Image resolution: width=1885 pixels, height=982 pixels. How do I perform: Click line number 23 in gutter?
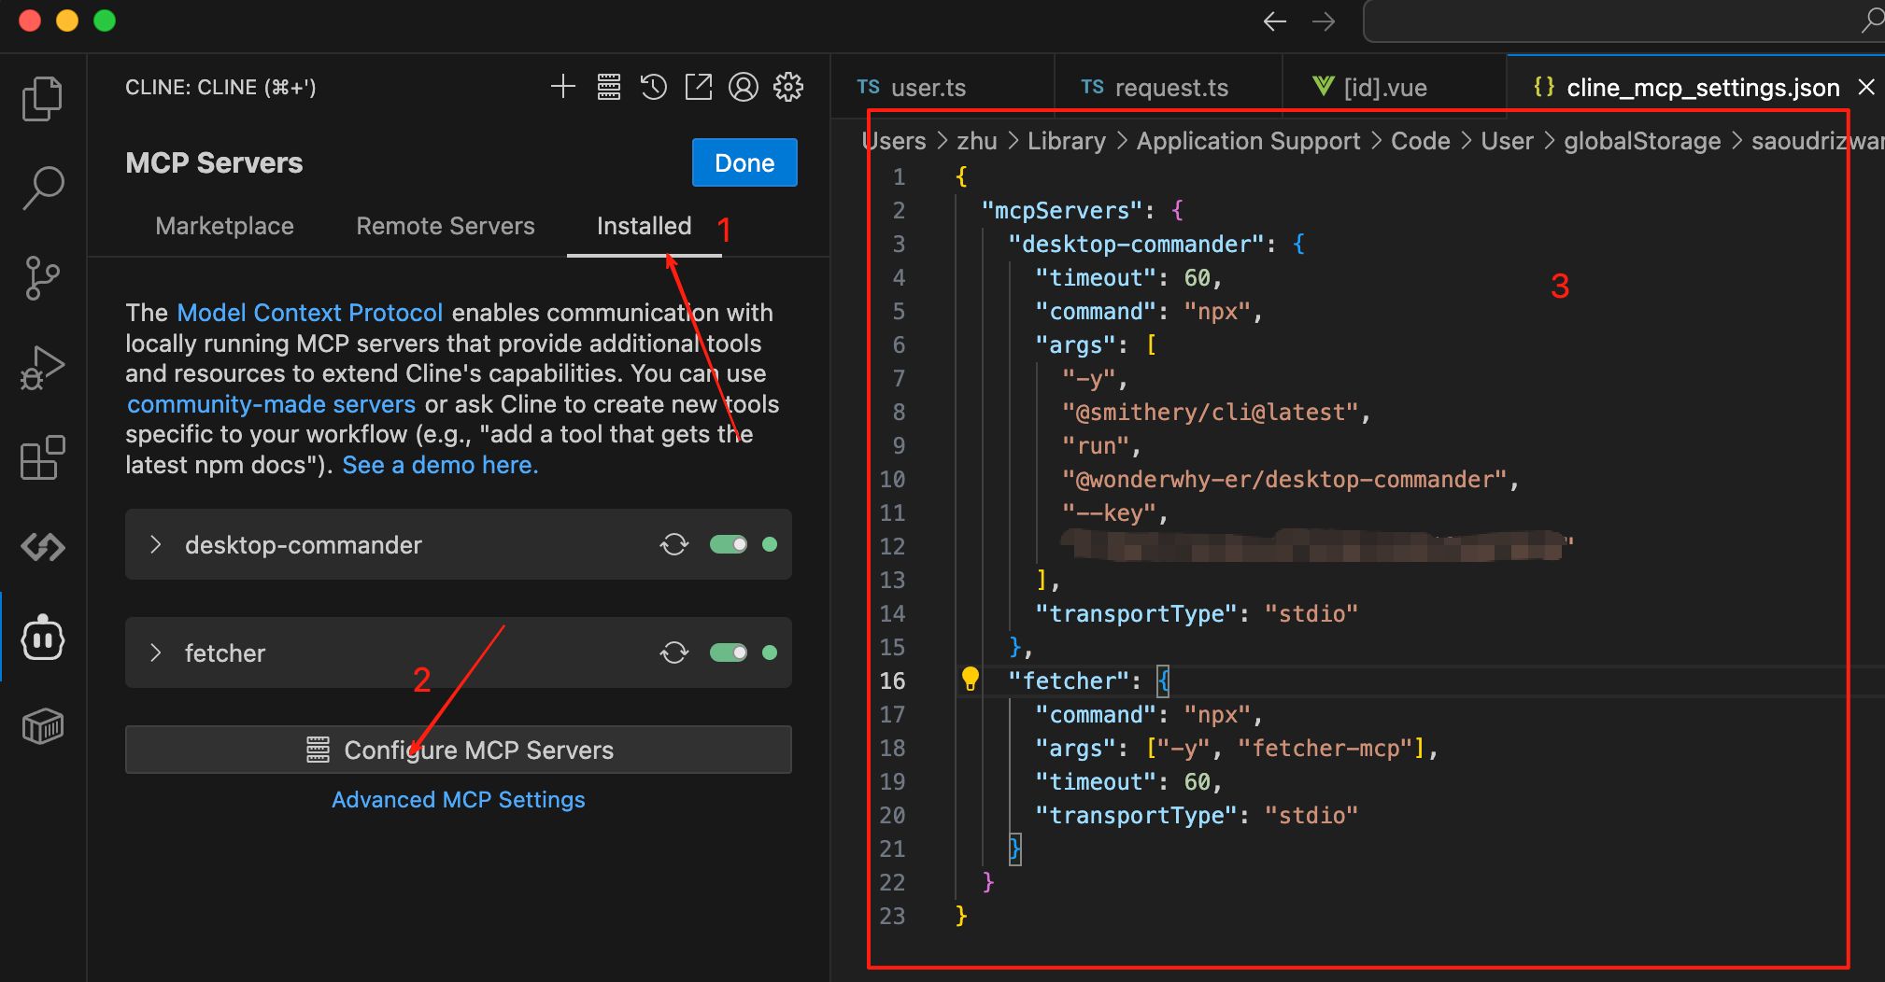892,916
